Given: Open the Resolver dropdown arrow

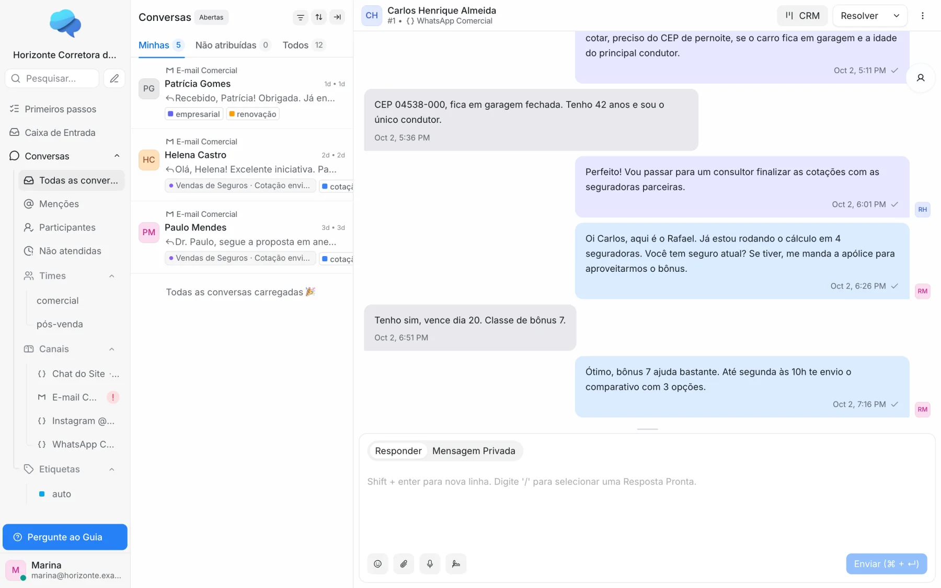Looking at the screenshot, I should click(x=897, y=16).
